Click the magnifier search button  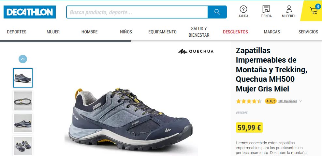point(217,12)
